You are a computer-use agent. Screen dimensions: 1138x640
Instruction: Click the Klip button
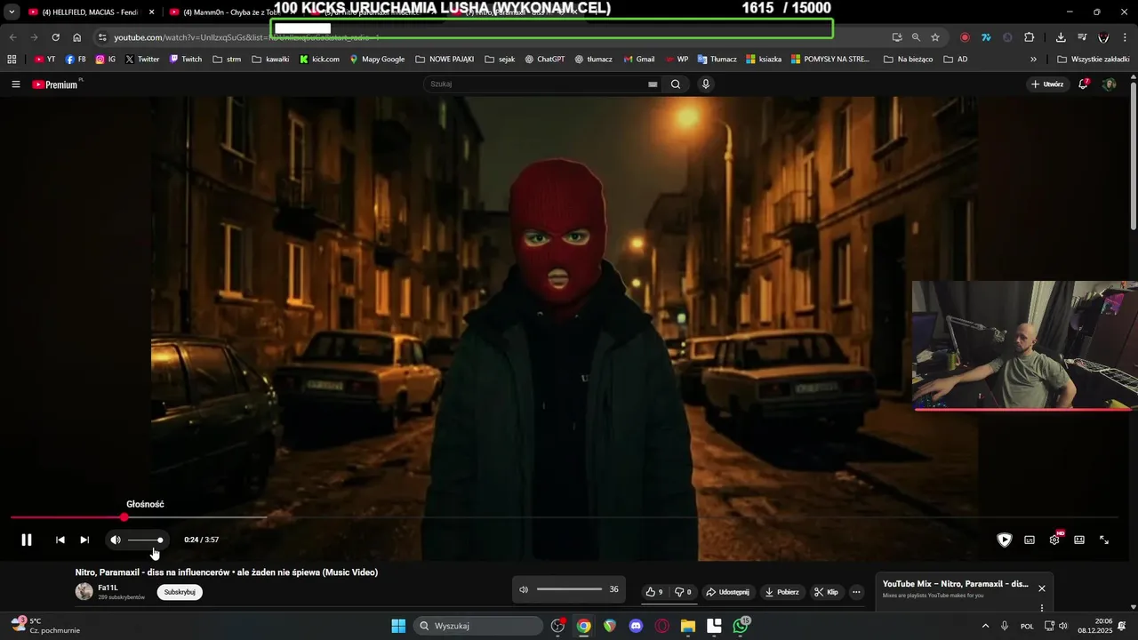pos(826,592)
